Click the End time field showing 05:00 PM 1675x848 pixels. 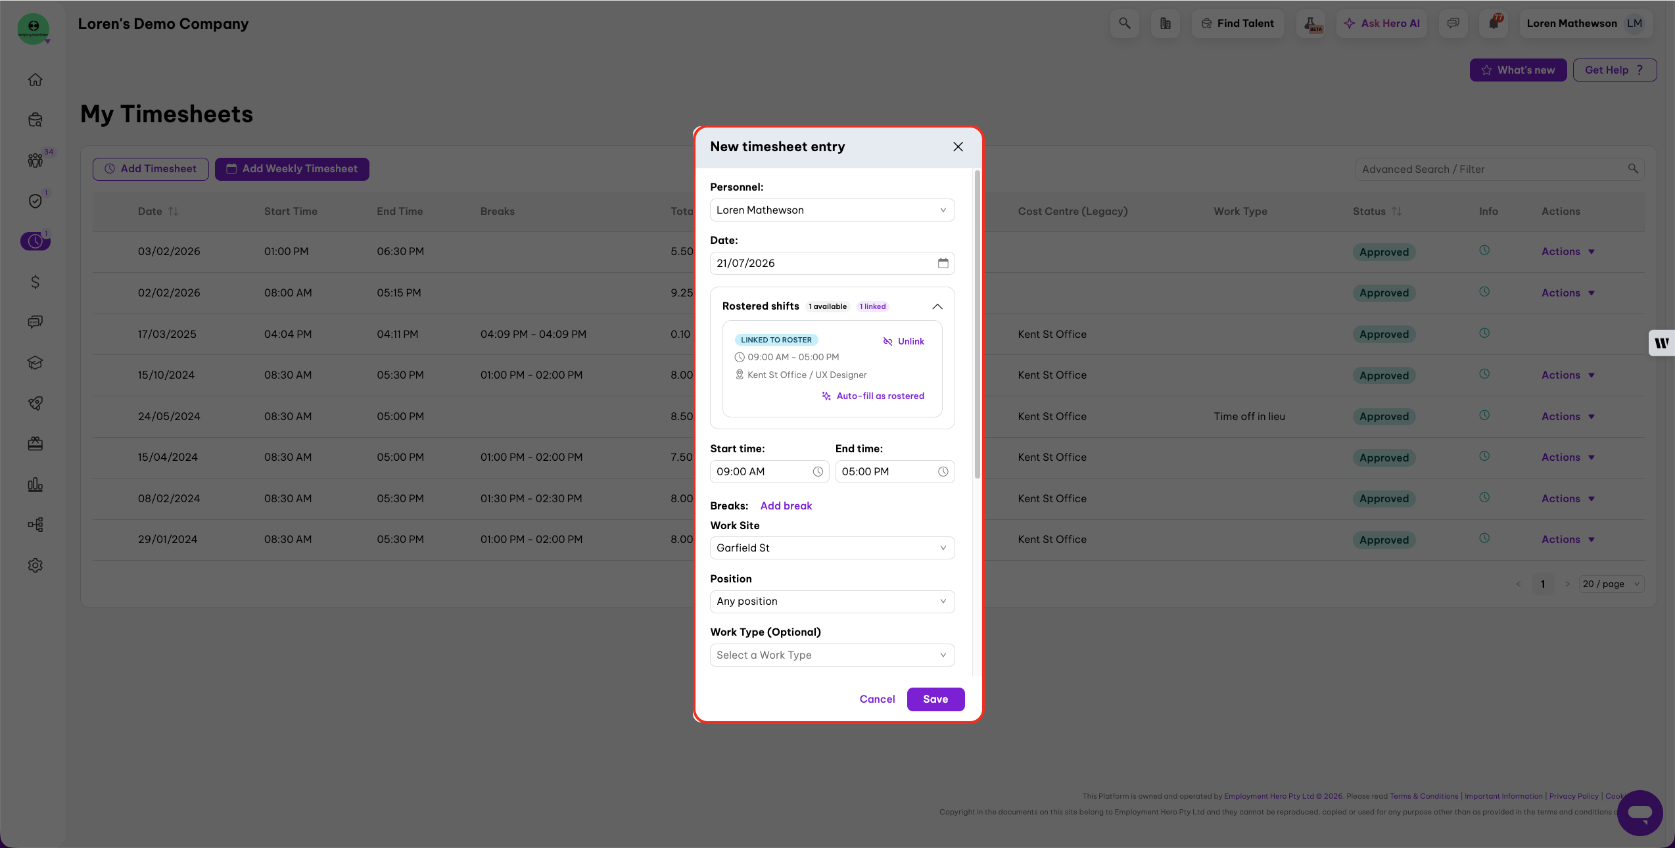coord(895,472)
